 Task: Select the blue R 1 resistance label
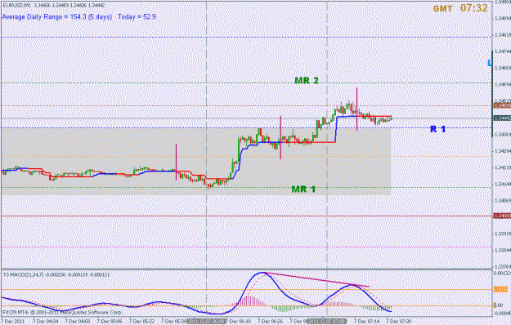(x=438, y=129)
